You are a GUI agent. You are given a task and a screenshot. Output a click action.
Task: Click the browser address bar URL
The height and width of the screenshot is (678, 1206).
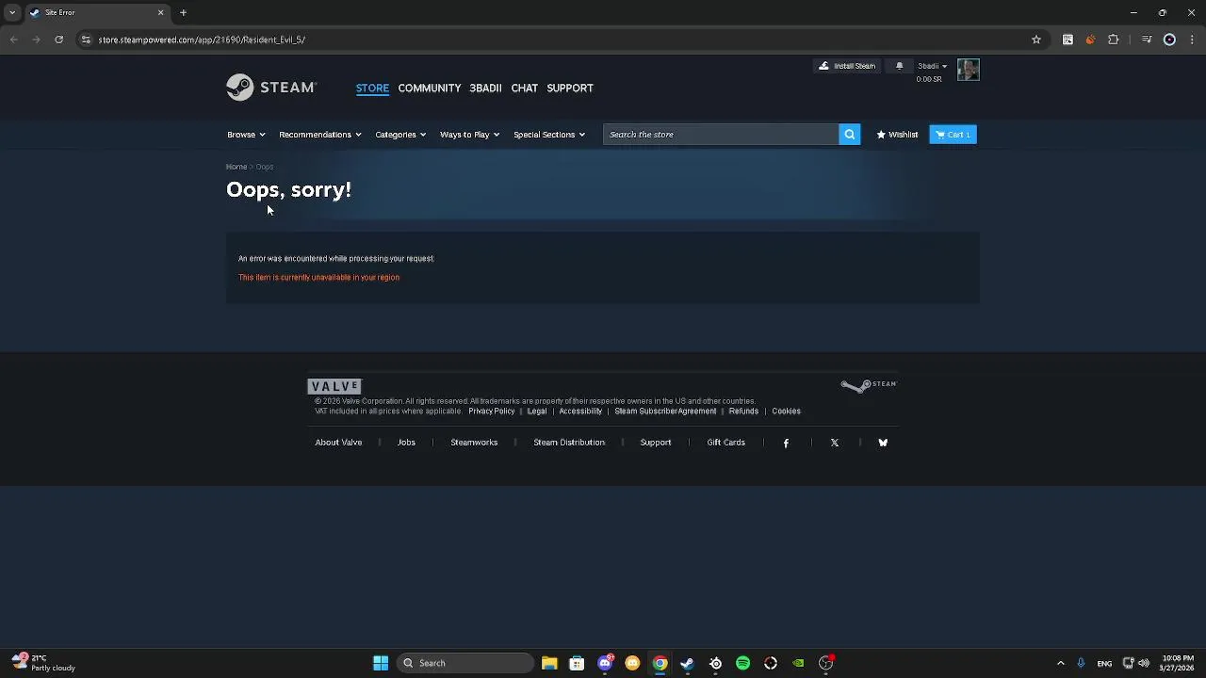[202, 40]
